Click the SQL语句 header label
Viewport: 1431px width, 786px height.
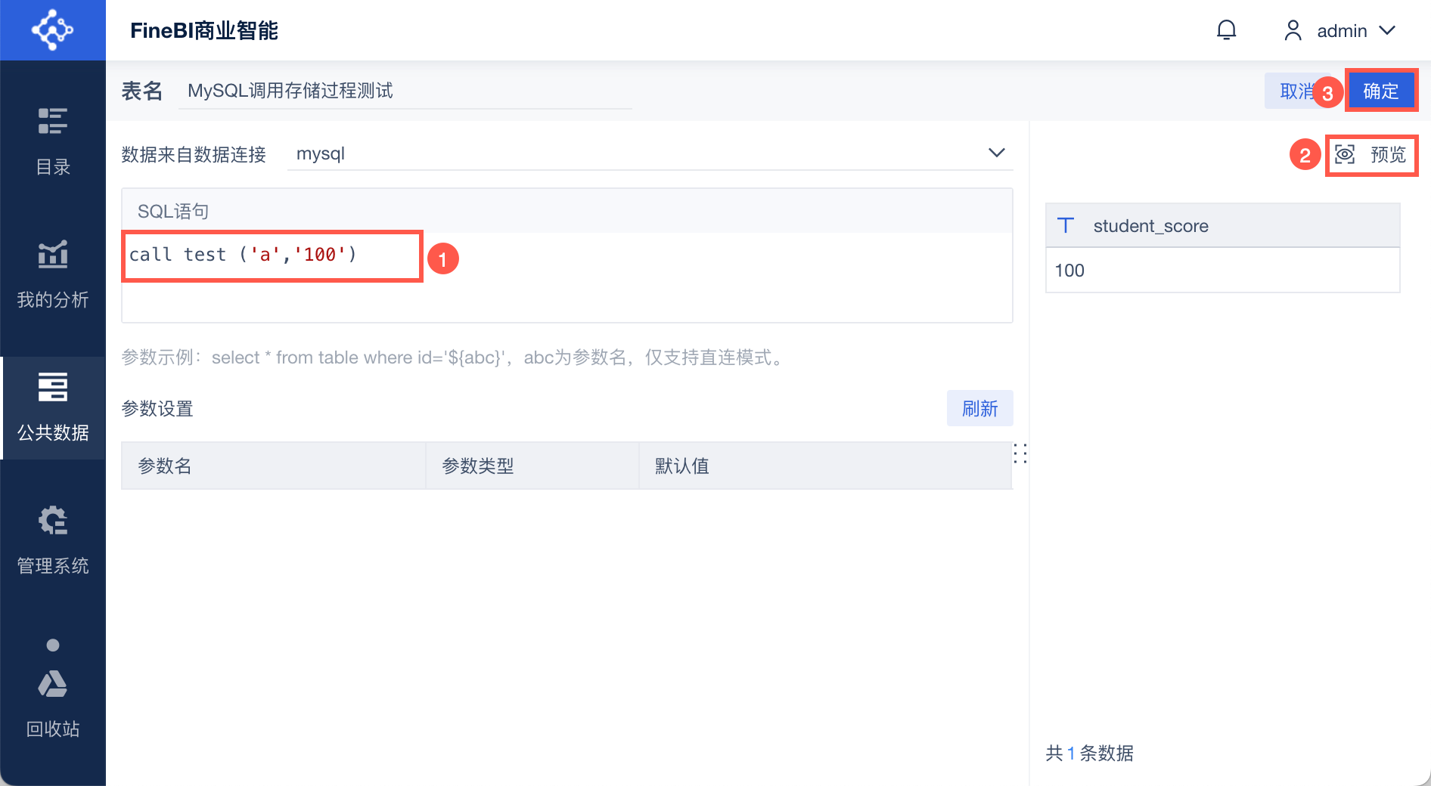(x=173, y=211)
